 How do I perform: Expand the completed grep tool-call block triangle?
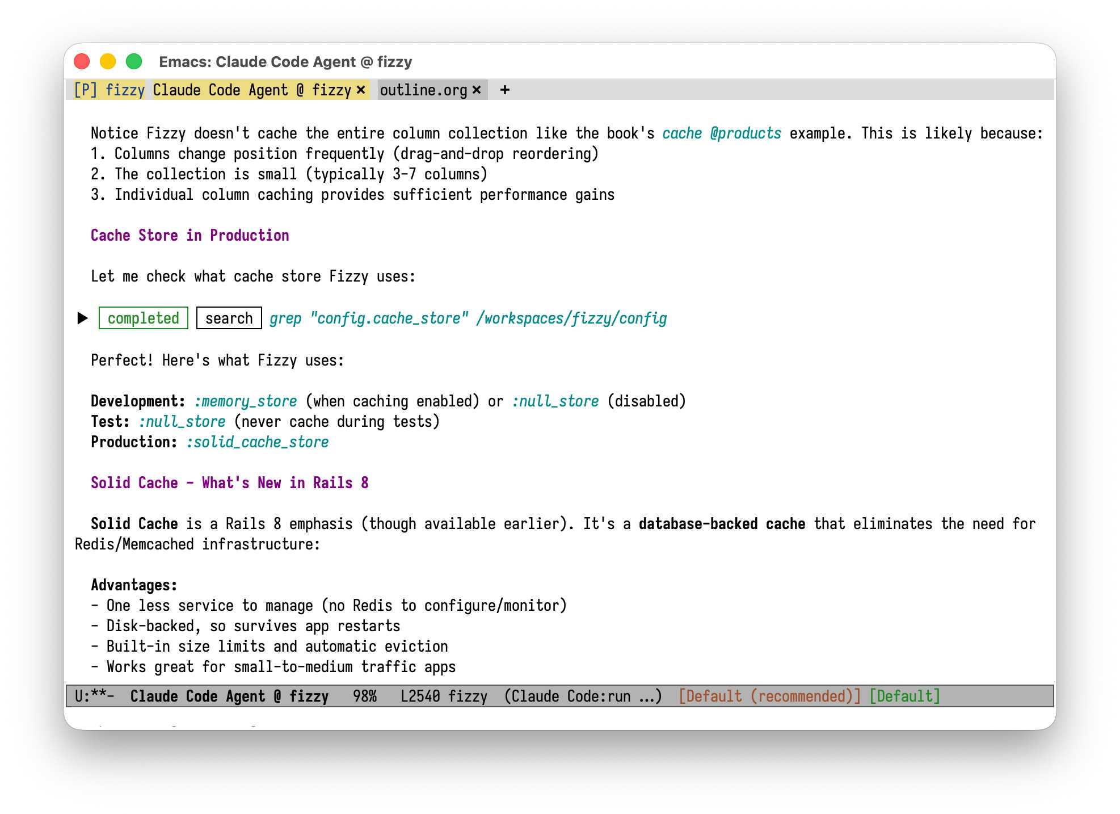[82, 318]
